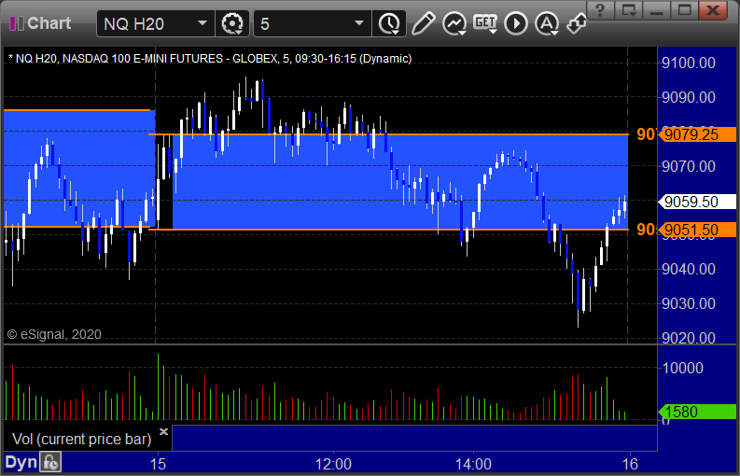Click the 9070.00 price axis label
This screenshot has height=476, width=740.
[689, 166]
